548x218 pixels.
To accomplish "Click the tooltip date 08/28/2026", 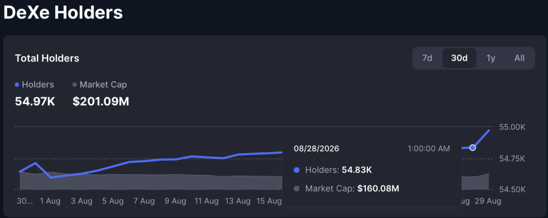I will 316,149.
